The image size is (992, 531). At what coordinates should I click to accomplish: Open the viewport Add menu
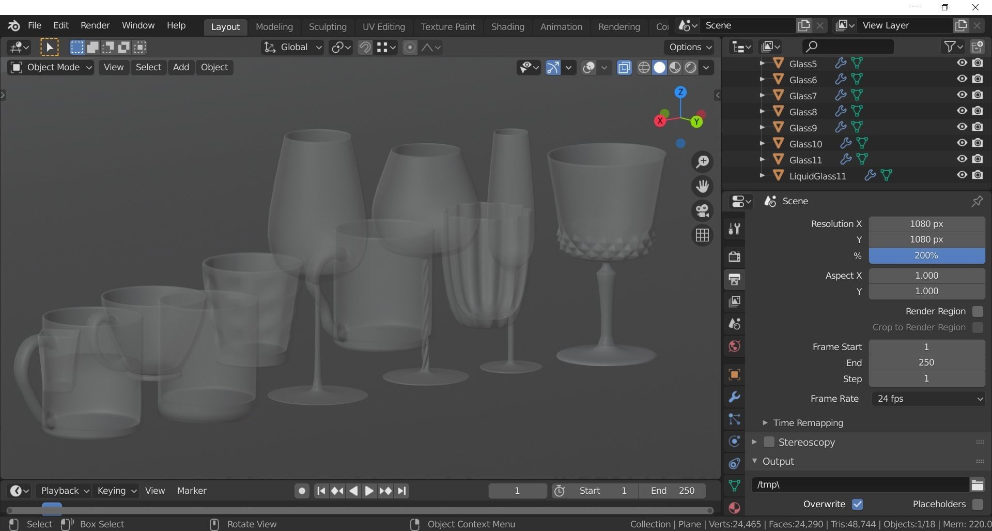[x=181, y=68]
